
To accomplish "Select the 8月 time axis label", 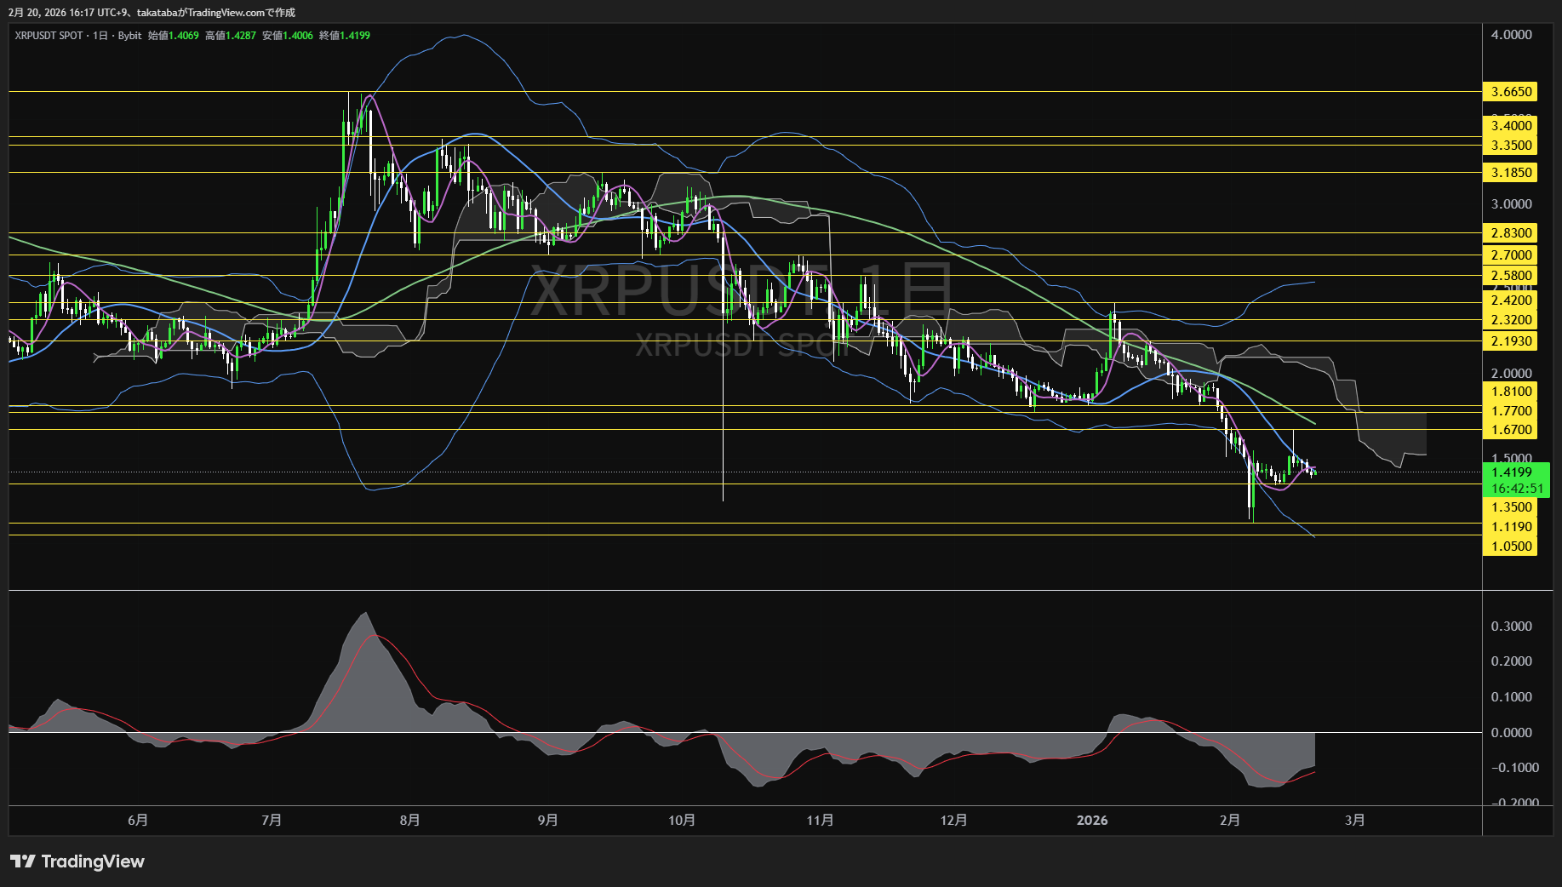I will 409,820.
